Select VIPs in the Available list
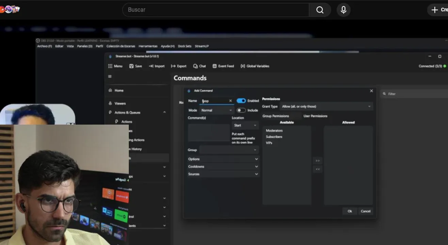This screenshot has height=245, width=448. pyautogui.click(x=269, y=143)
